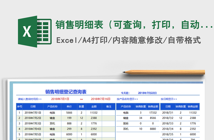The width and height of the screenshot is (214, 140).
Task: Select 销售数量 header in the product summary table
Action: pyautogui.click(x=141, y=106)
